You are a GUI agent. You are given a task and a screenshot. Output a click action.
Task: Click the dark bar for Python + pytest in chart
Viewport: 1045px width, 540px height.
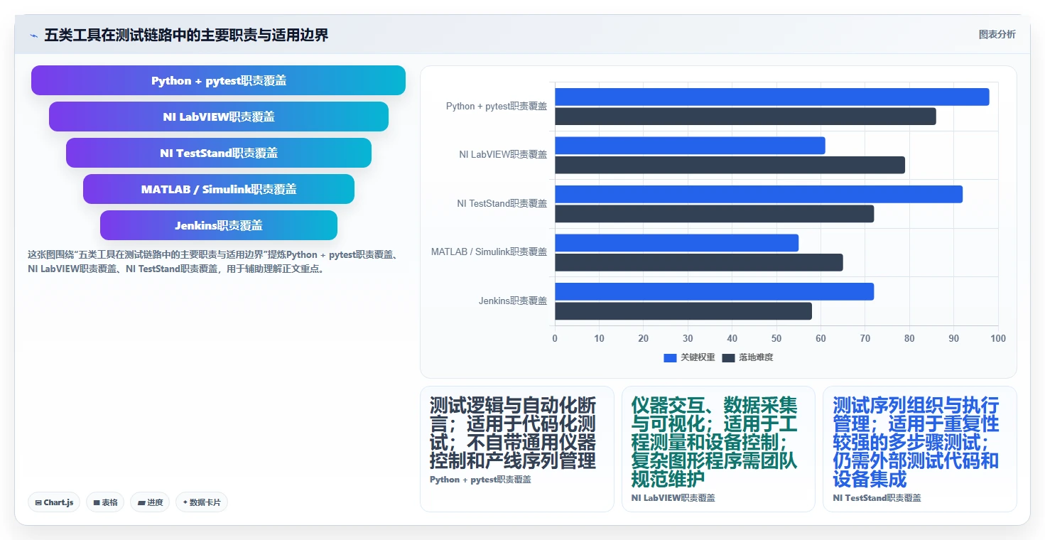coord(745,117)
